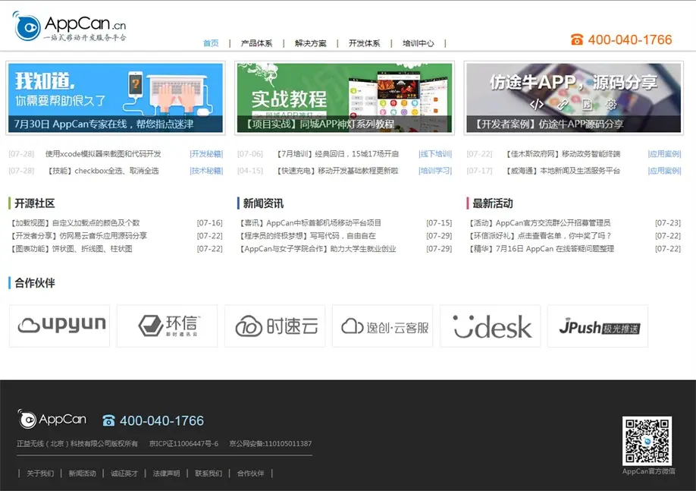Open 快速充电 移动开发基础教程 article
The height and width of the screenshot is (491, 696).
(x=337, y=171)
